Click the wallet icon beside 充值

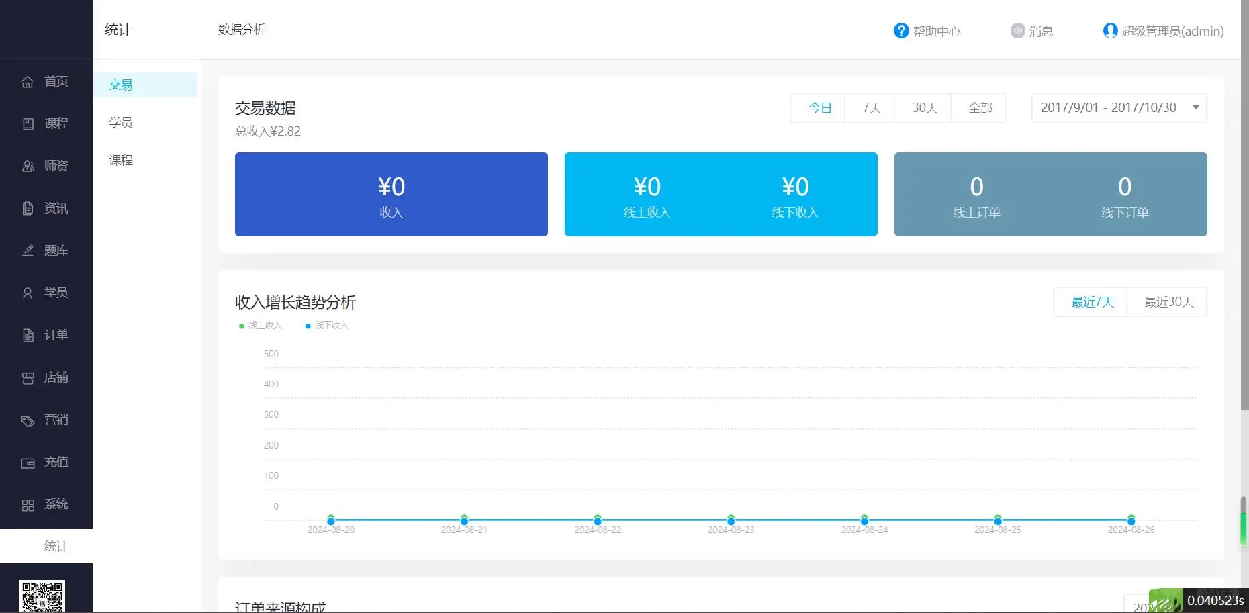pos(28,463)
